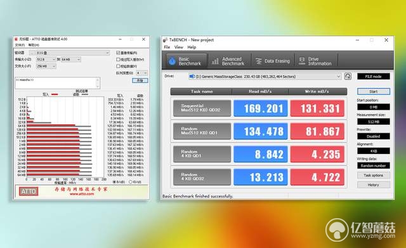The height and width of the screenshot is (248, 406).
Task: Click the FILE mode black field
Action: (x=374, y=76)
